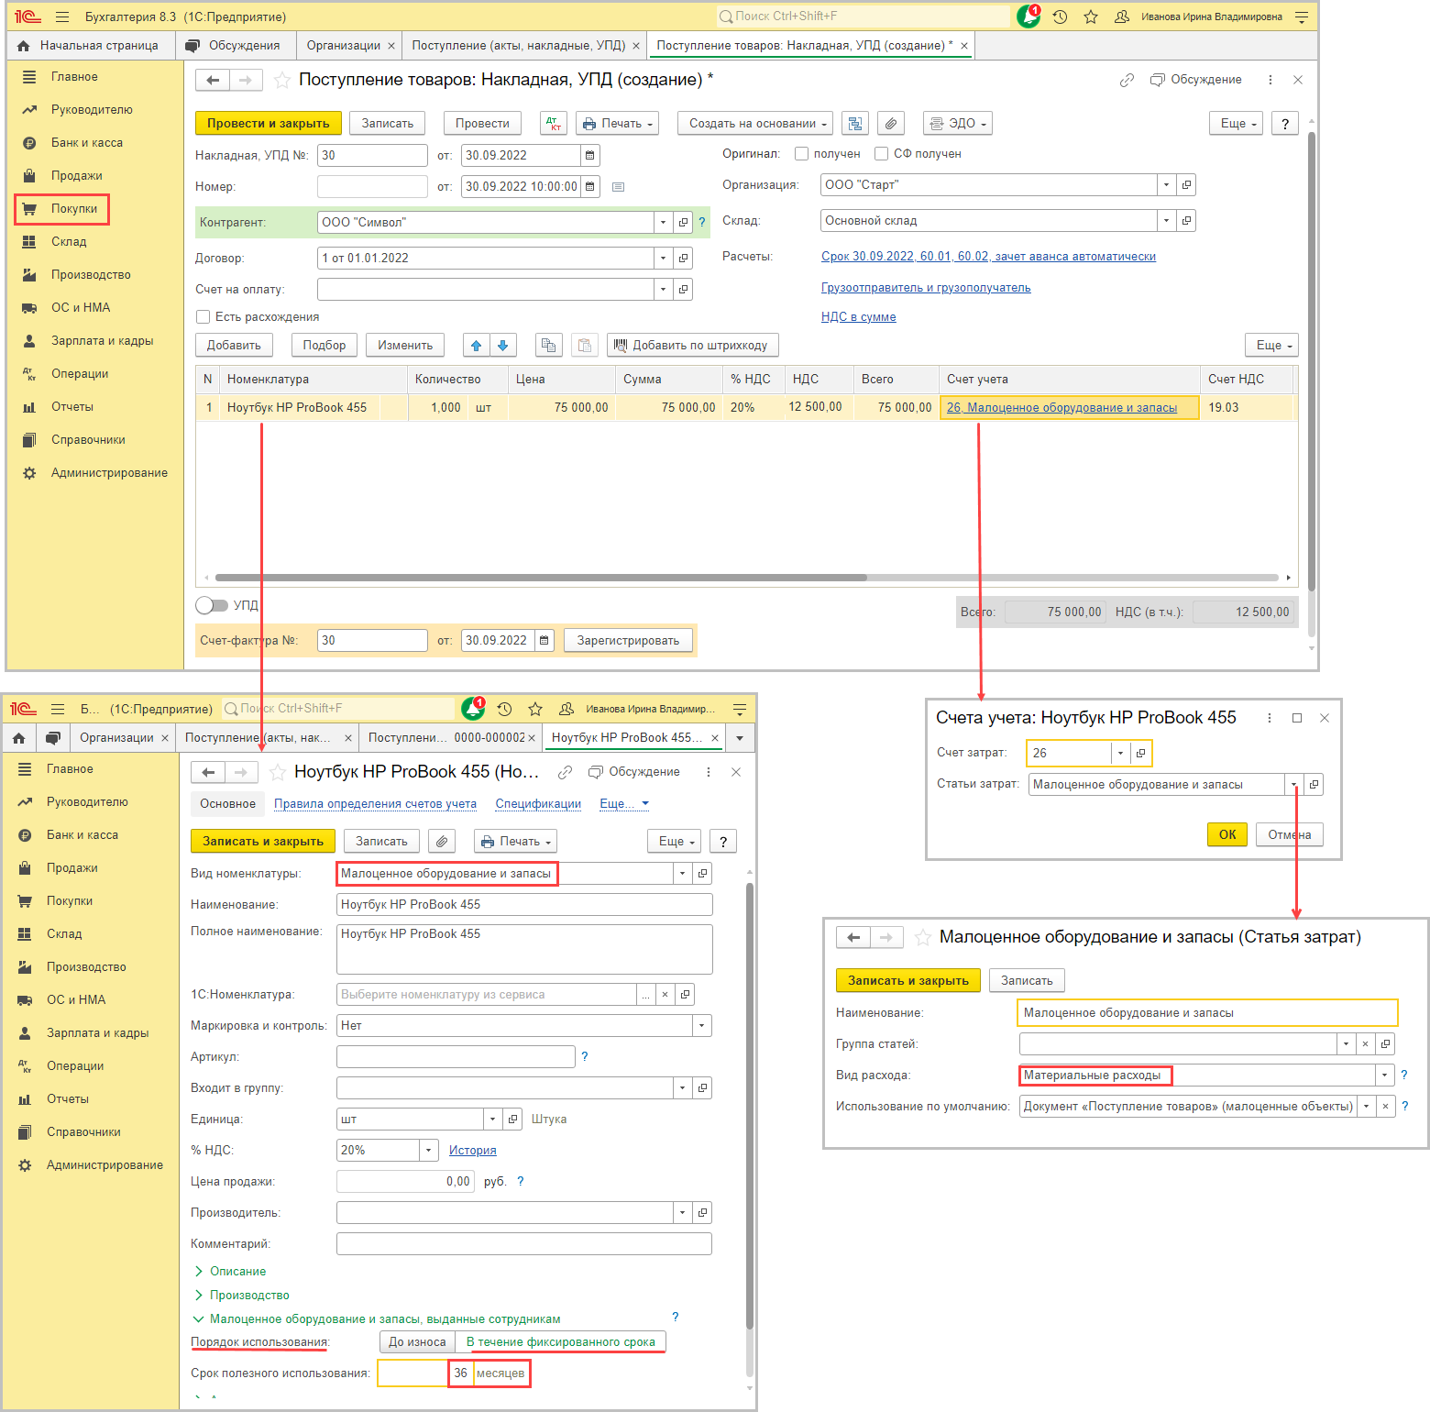Open Спецификации tab in item form

(538, 804)
